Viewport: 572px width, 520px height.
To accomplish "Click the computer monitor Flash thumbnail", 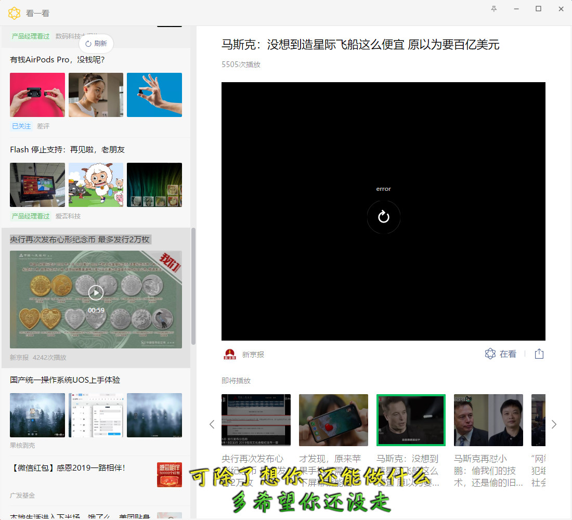I will [x=37, y=185].
